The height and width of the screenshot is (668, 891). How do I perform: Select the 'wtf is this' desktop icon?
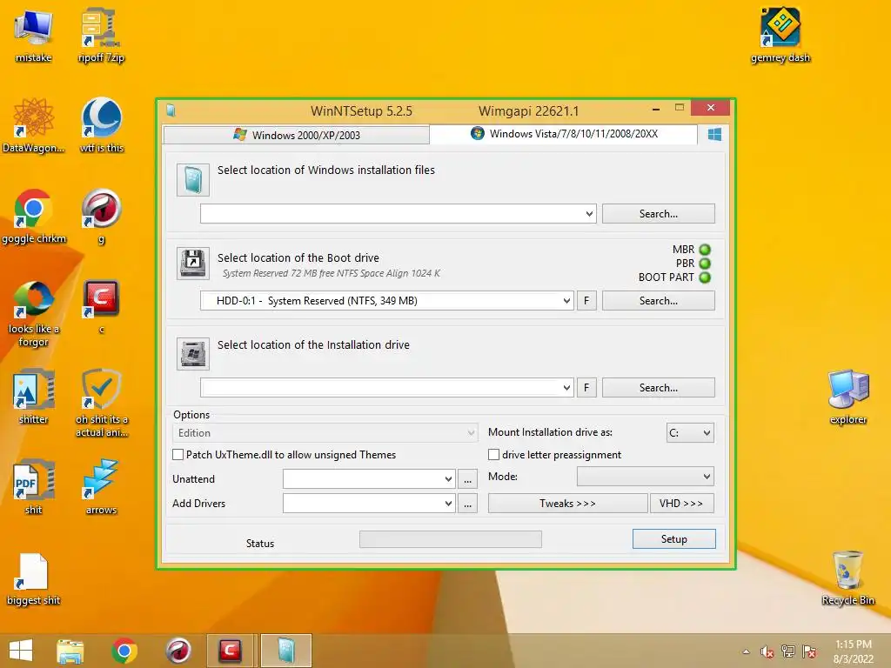point(101,125)
